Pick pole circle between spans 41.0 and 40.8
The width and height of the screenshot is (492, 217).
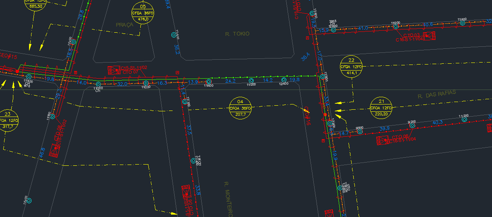point(396,26)
